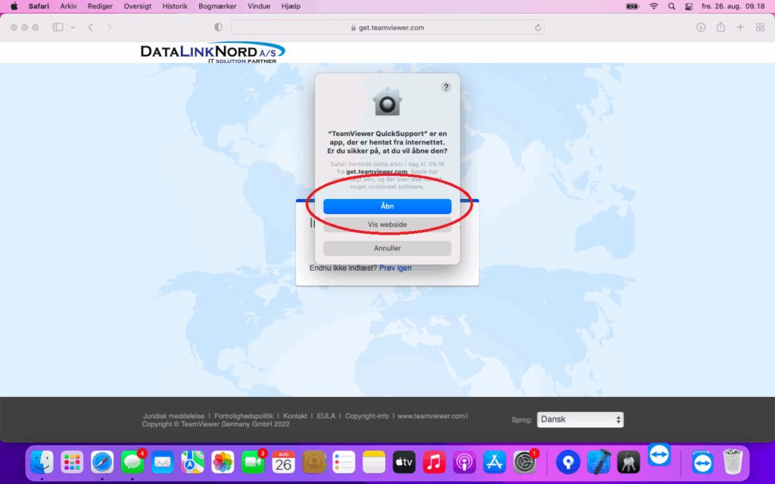This screenshot has height=484, width=775.
Task: Open the help question mark in dialog
Action: click(446, 87)
